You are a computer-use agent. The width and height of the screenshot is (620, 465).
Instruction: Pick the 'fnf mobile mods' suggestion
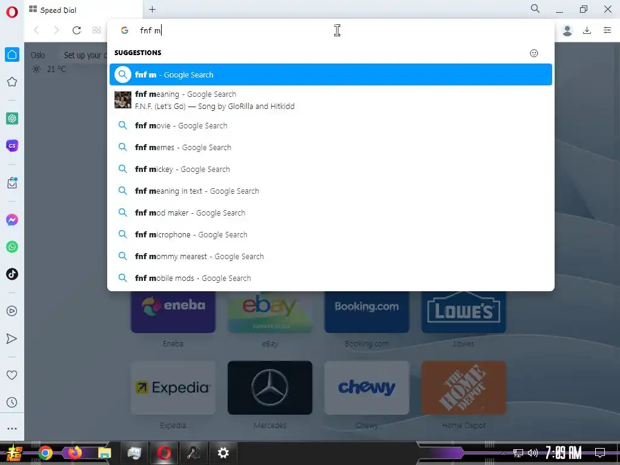[331, 278]
